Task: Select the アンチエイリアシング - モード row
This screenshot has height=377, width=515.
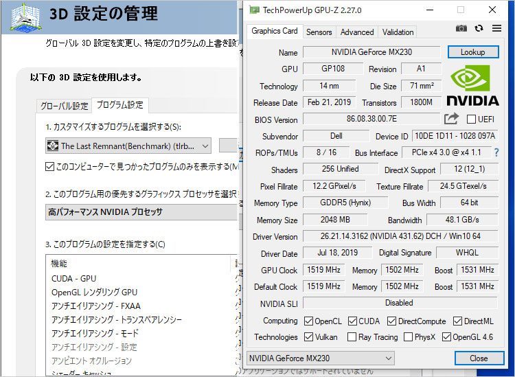Action: 141,333
